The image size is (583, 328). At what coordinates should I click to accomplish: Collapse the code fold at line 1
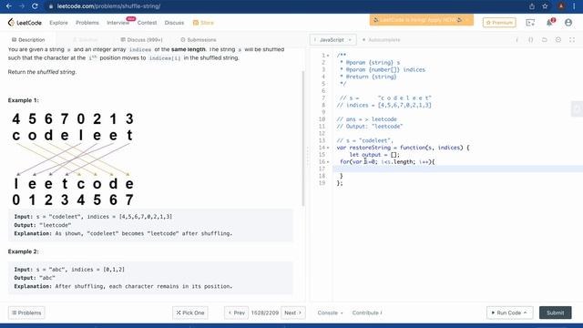click(x=328, y=56)
